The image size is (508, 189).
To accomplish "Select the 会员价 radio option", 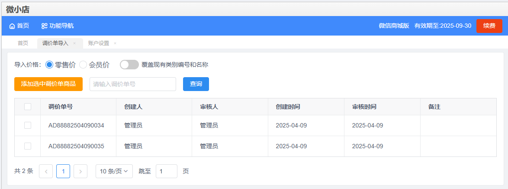I will coord(83,65).
